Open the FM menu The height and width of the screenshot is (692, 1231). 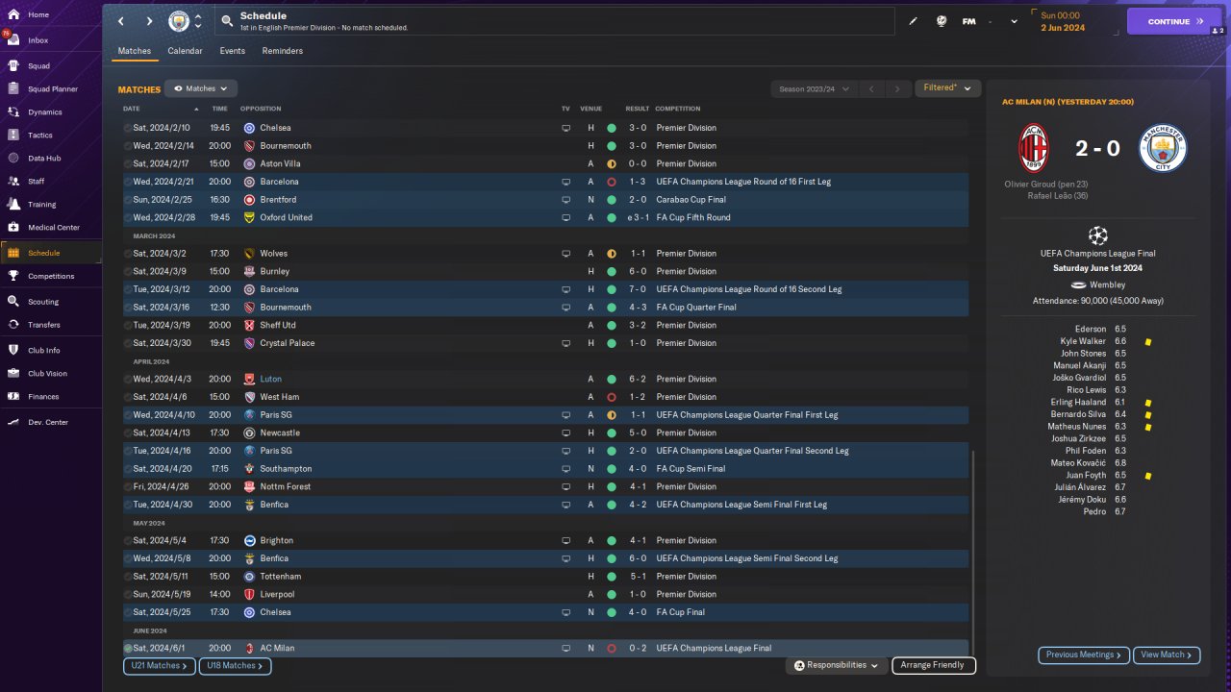(969, 21)
